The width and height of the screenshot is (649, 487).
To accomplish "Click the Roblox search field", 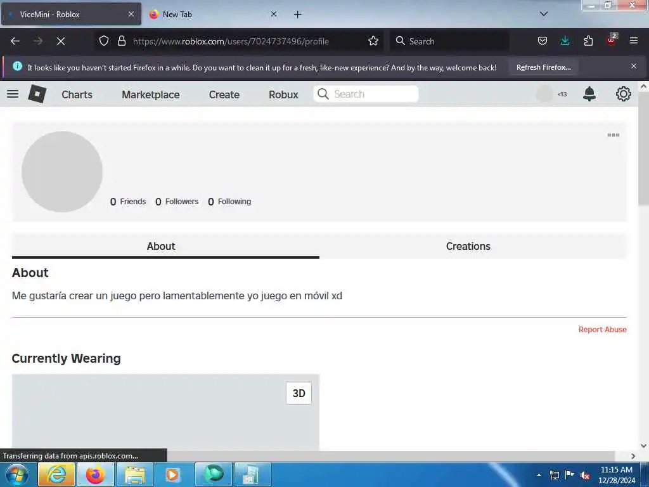I will (x=366, y=94).
